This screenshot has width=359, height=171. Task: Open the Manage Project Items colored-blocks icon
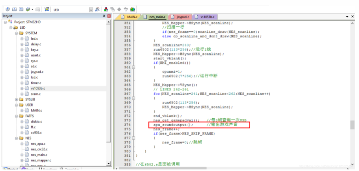[106, 9]
